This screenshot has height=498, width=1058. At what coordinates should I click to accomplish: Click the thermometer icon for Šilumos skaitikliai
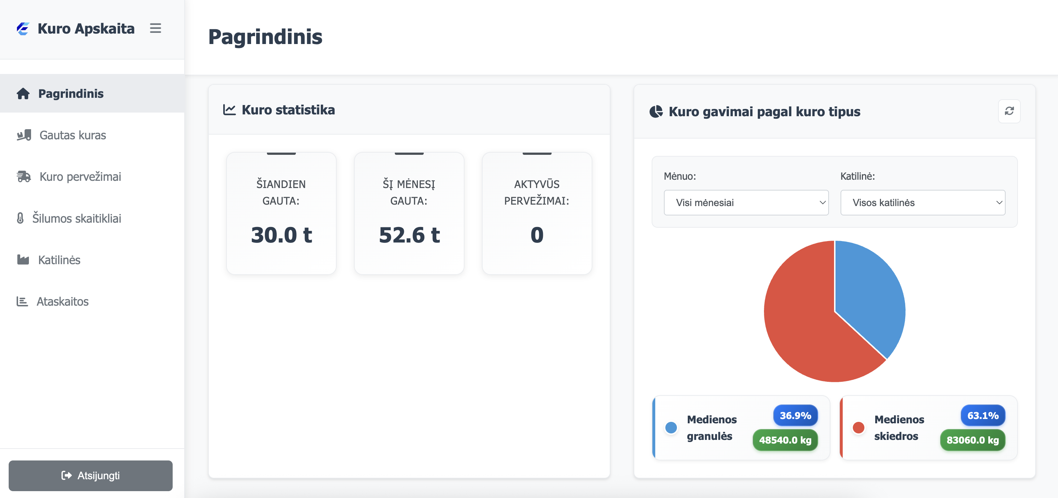coord(20,218)
